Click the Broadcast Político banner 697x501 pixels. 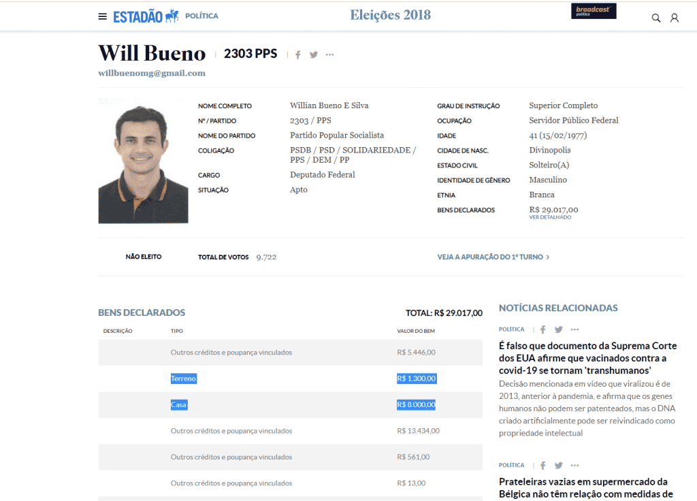[x=594, y=11]
